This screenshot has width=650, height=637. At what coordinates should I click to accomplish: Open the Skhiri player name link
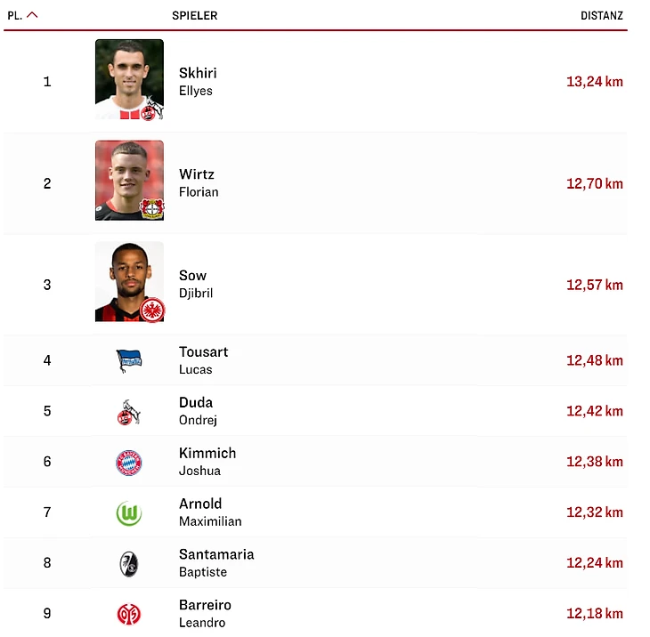click(198, 73)
